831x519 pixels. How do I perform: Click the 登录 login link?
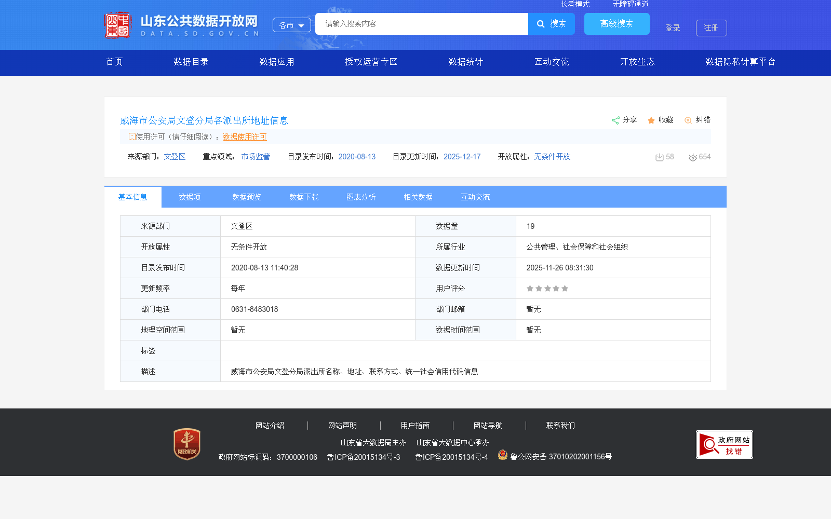coord(673,28)
